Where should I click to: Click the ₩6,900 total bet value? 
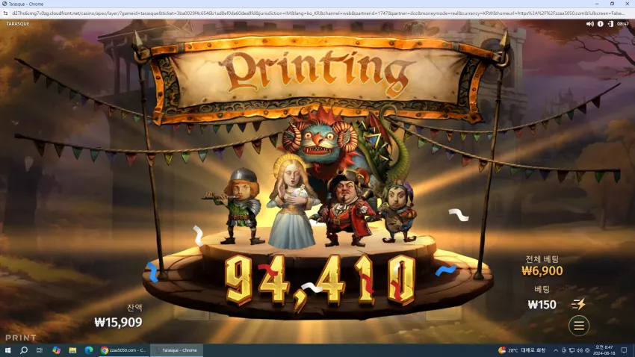(542, 271)
